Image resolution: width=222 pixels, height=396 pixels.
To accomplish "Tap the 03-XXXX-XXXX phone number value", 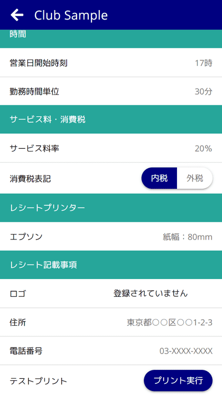I will (186, 351).
